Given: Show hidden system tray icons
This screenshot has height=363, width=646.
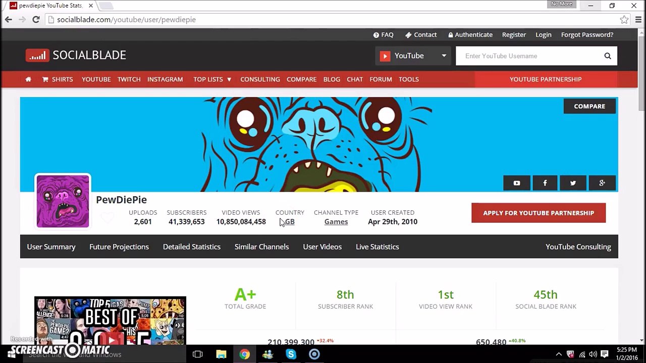Looking at the screenshot, I should [559, 354].
